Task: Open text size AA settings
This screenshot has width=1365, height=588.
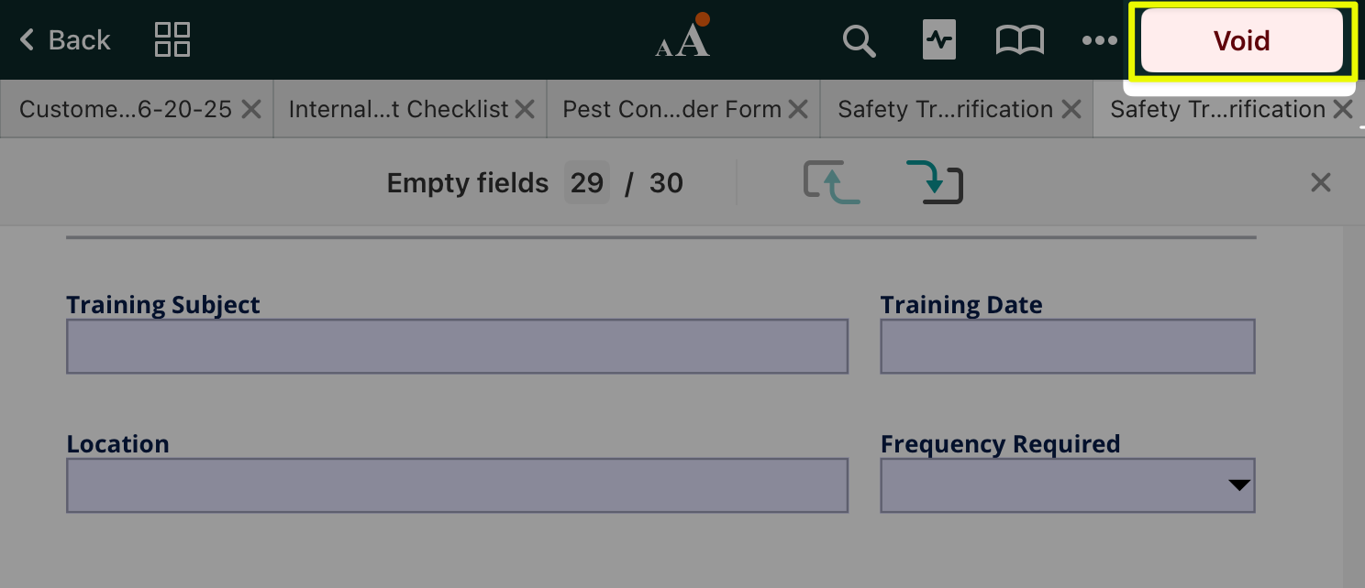Action: coord(683,40)
